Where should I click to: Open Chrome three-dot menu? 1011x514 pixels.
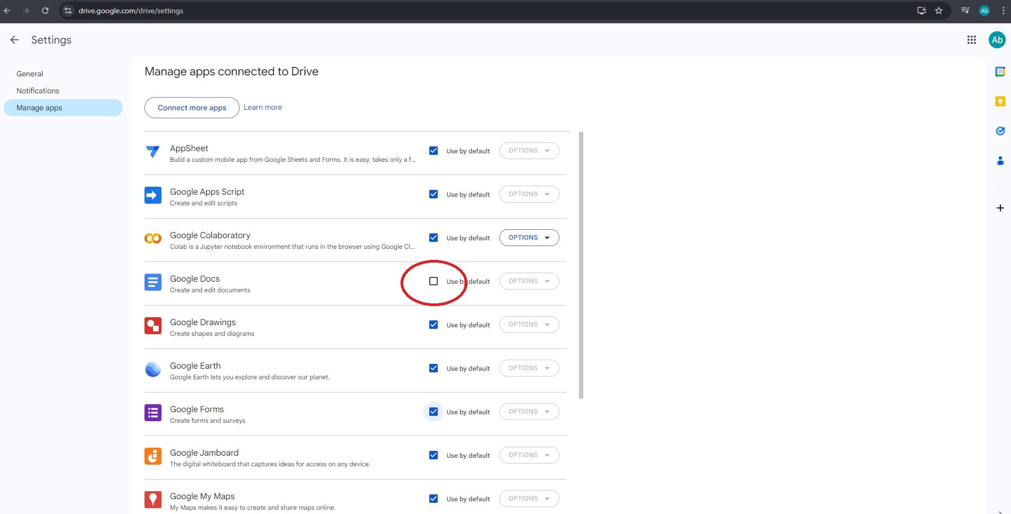(x=1003, y=11)
